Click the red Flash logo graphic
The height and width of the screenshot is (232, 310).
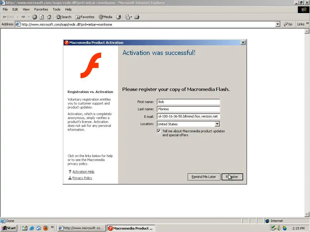pyautogui.click(x=91, y=65)
